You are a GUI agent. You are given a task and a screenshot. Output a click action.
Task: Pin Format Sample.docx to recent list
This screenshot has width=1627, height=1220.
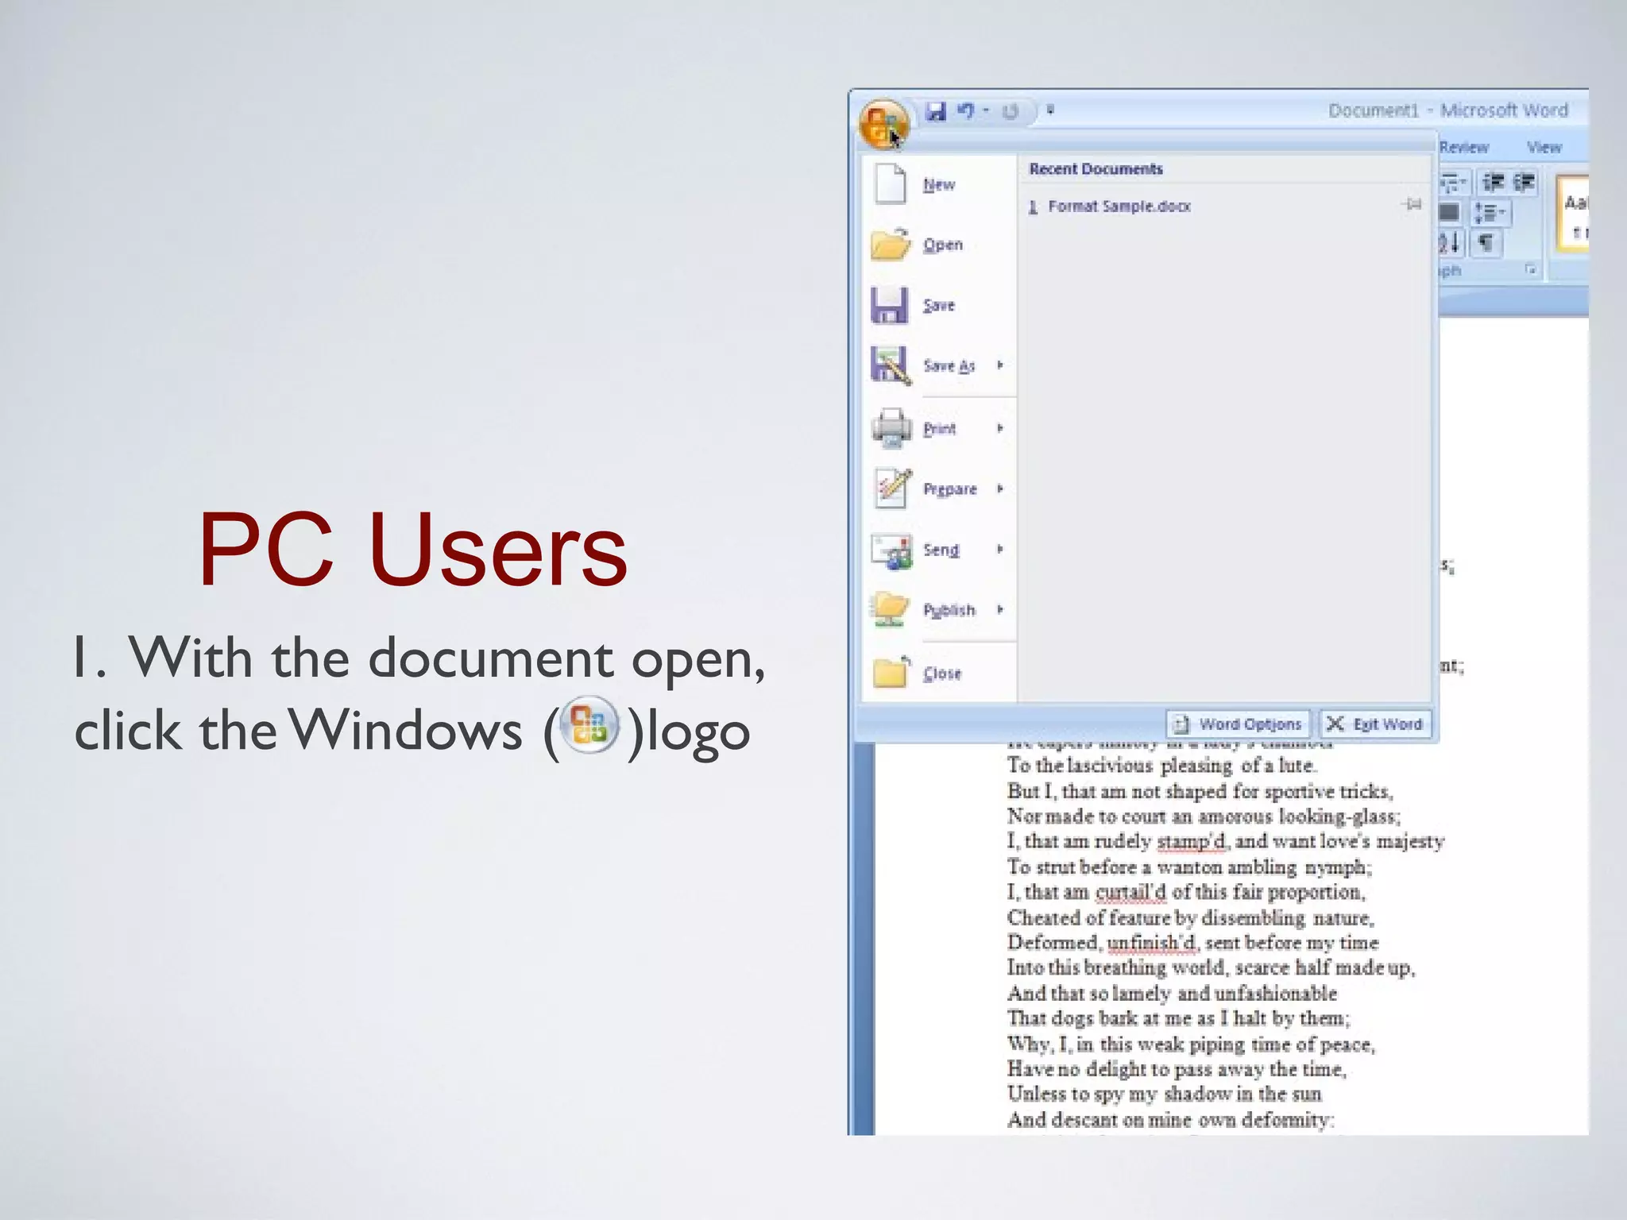[x=1412, y=205]
